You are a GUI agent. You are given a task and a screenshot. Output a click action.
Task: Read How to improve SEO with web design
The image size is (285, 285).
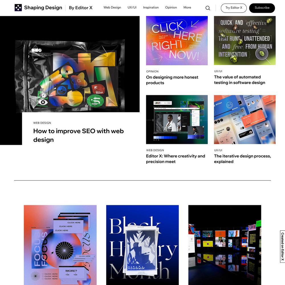tap(78, 135)
